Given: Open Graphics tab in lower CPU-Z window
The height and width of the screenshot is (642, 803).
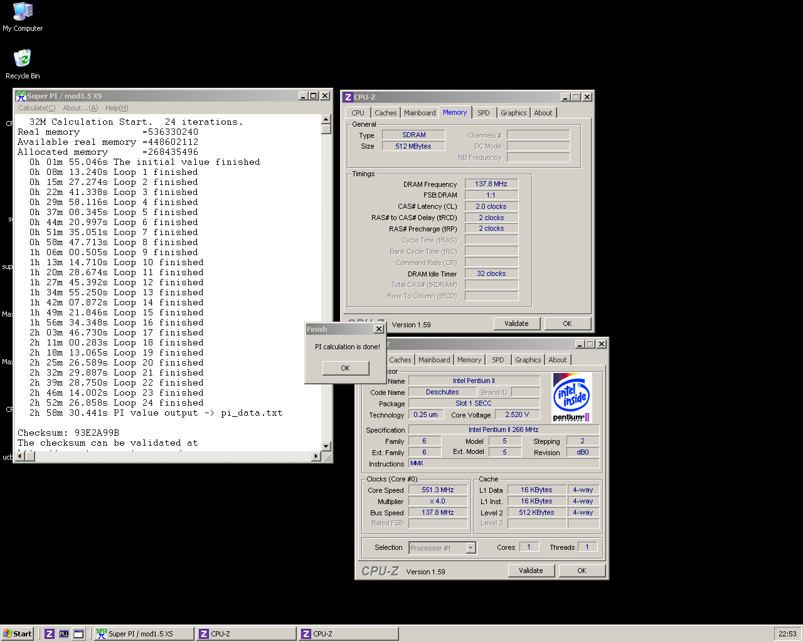Looking at the screenshot, I should click(528, 360).
